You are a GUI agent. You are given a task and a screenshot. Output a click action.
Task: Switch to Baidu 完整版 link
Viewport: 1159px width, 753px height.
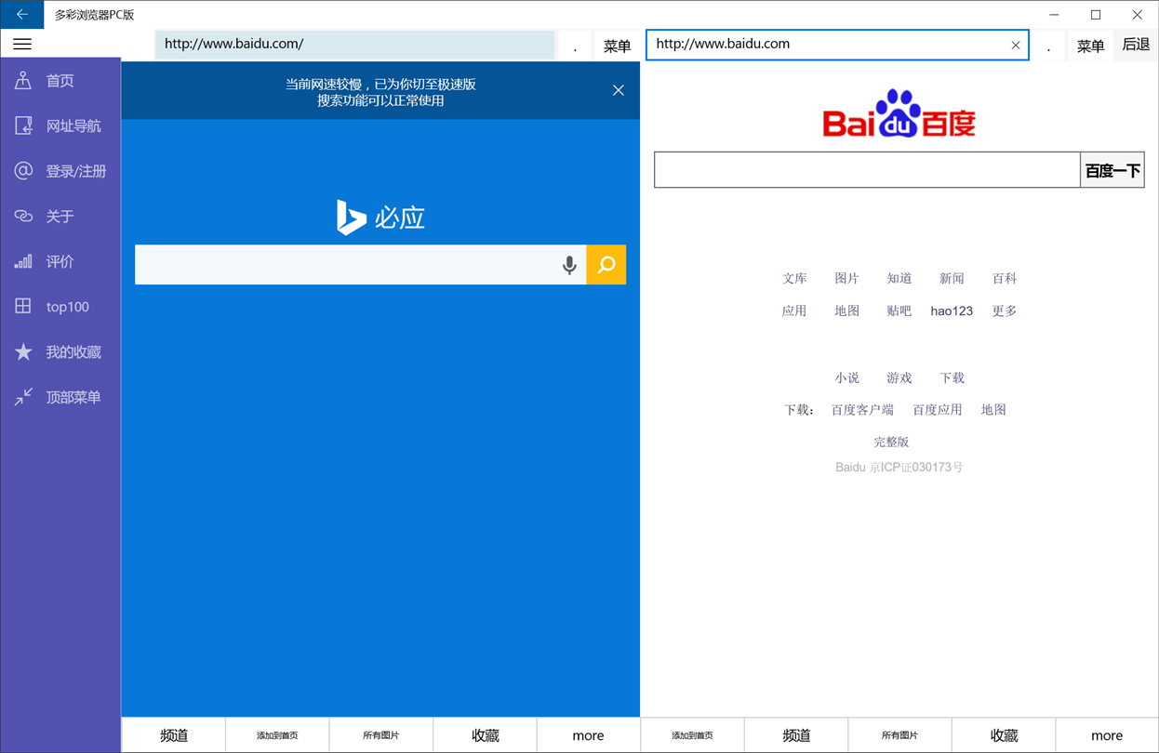click(891, 442)
